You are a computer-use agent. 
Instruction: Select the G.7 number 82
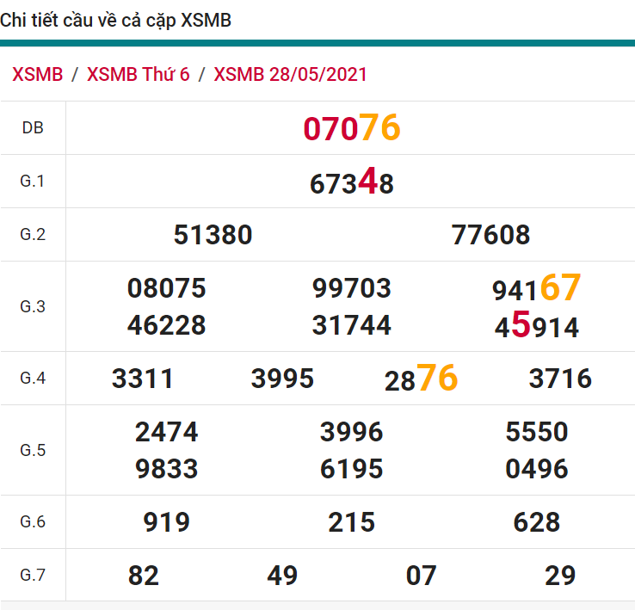pyautogui.click(x=144, y=576)
